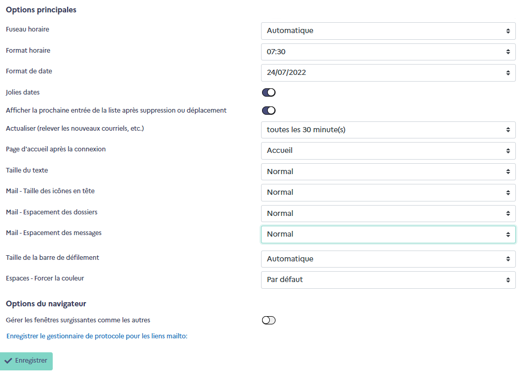Open Mail - Espacement des messages dropdown
Viewport: 520px width, 374px height.
[388, 234]
